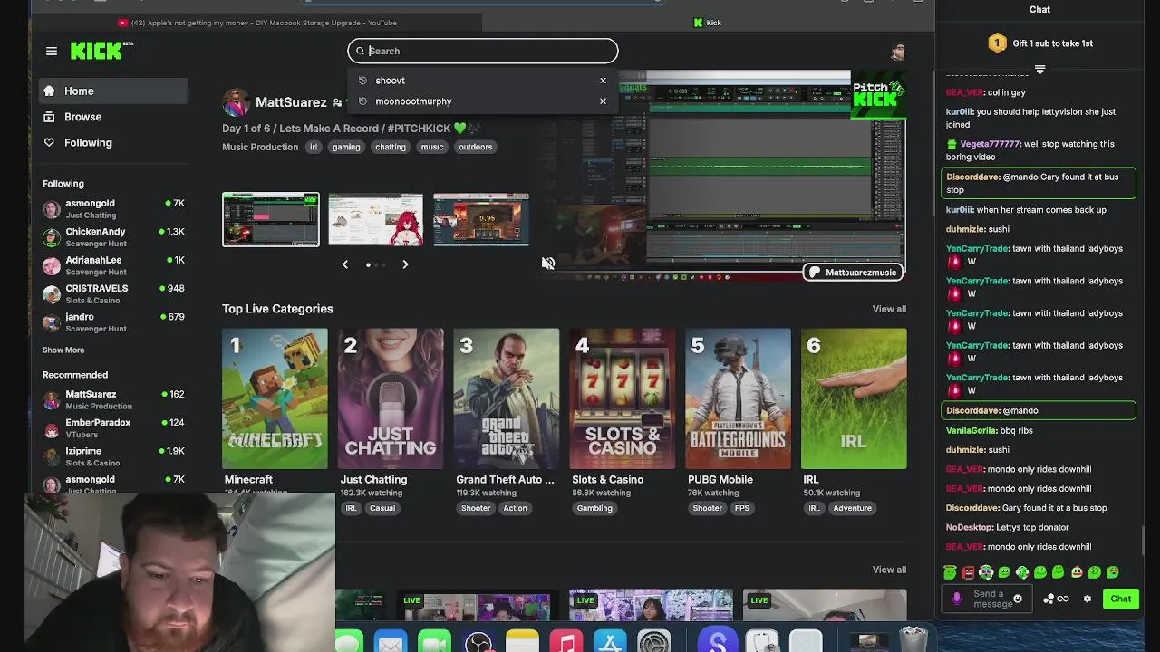Click the green Chat send button
The height and width of the screenshot is (652, 1160).
[x=1121, y=599]
